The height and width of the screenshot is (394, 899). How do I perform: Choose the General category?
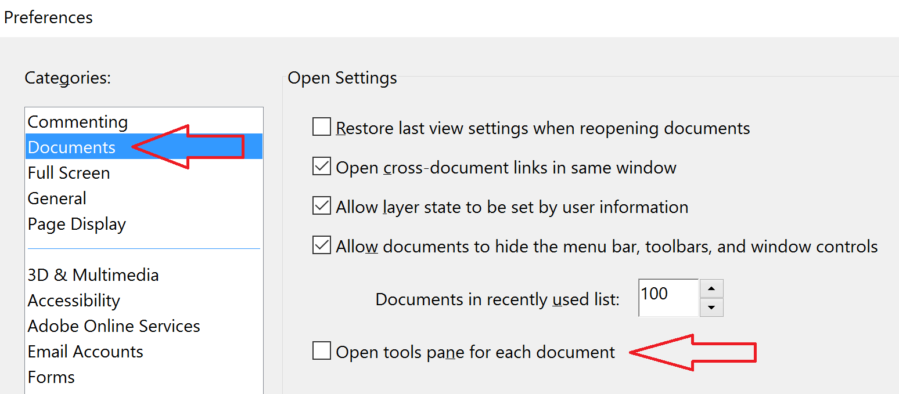click(x=57, y=198)
